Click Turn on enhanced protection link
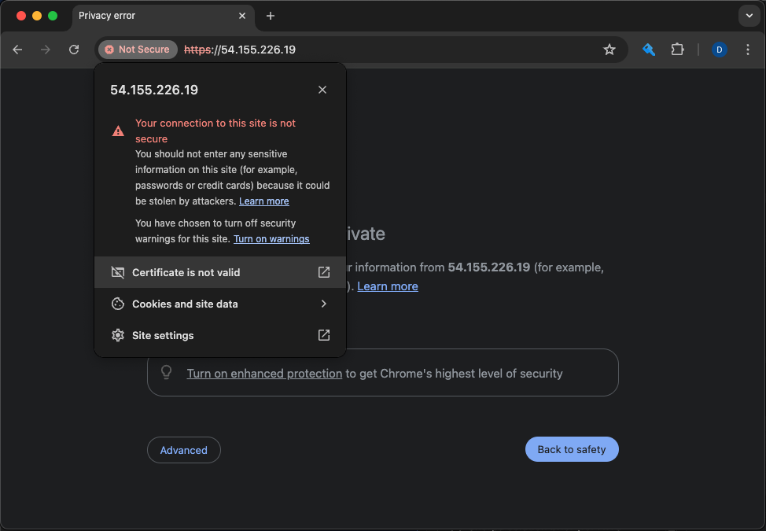Image resolution: width=766 pixels, height=531 pixels. [264, 374]
